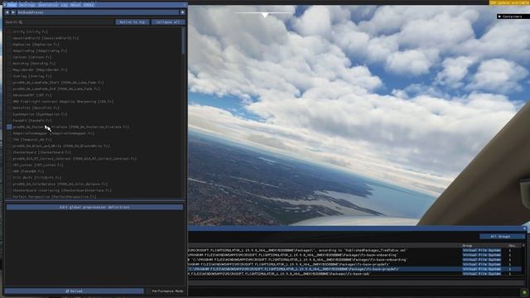Select the prod80_06_LumaFade_Start row

point(59,83)
